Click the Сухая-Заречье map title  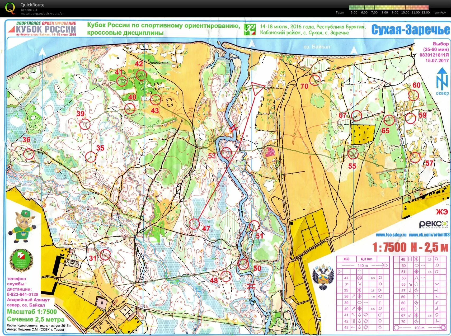pyautogui.click(x=411, y=30)
